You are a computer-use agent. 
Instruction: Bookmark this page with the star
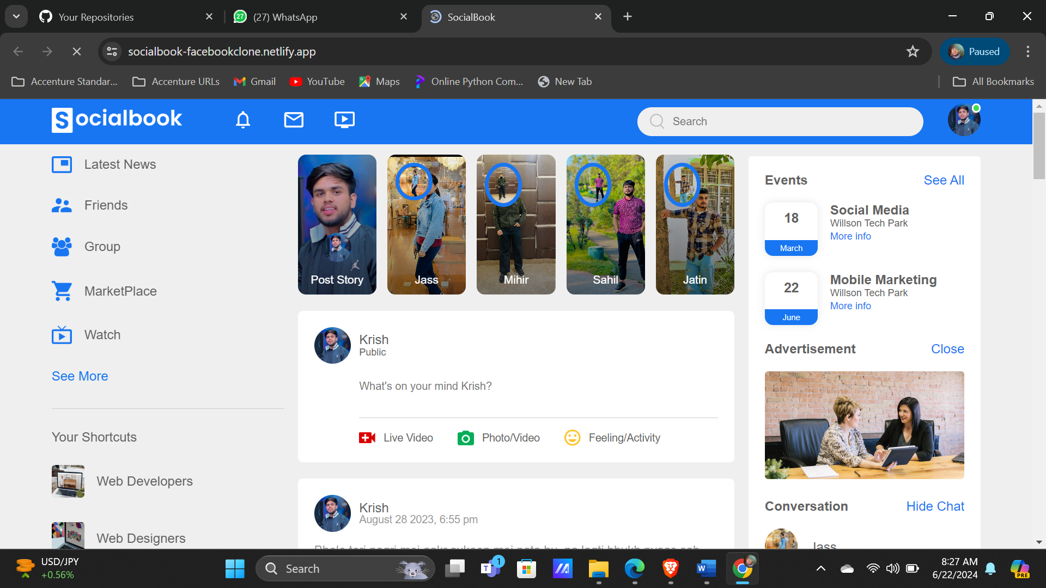[913, 52]
